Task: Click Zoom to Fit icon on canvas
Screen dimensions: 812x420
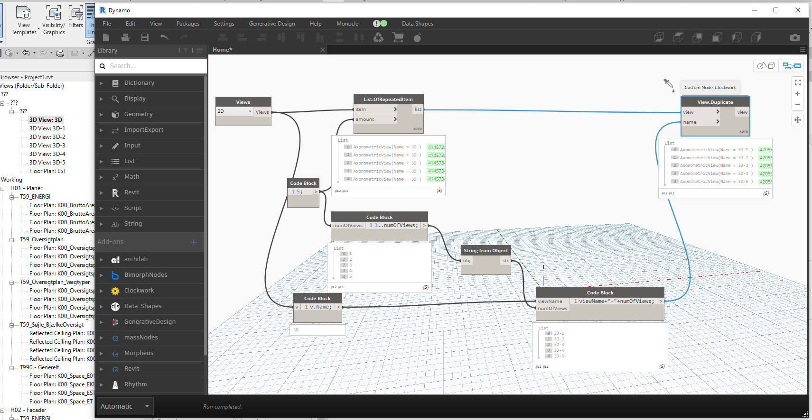Action: pos(797,82)
